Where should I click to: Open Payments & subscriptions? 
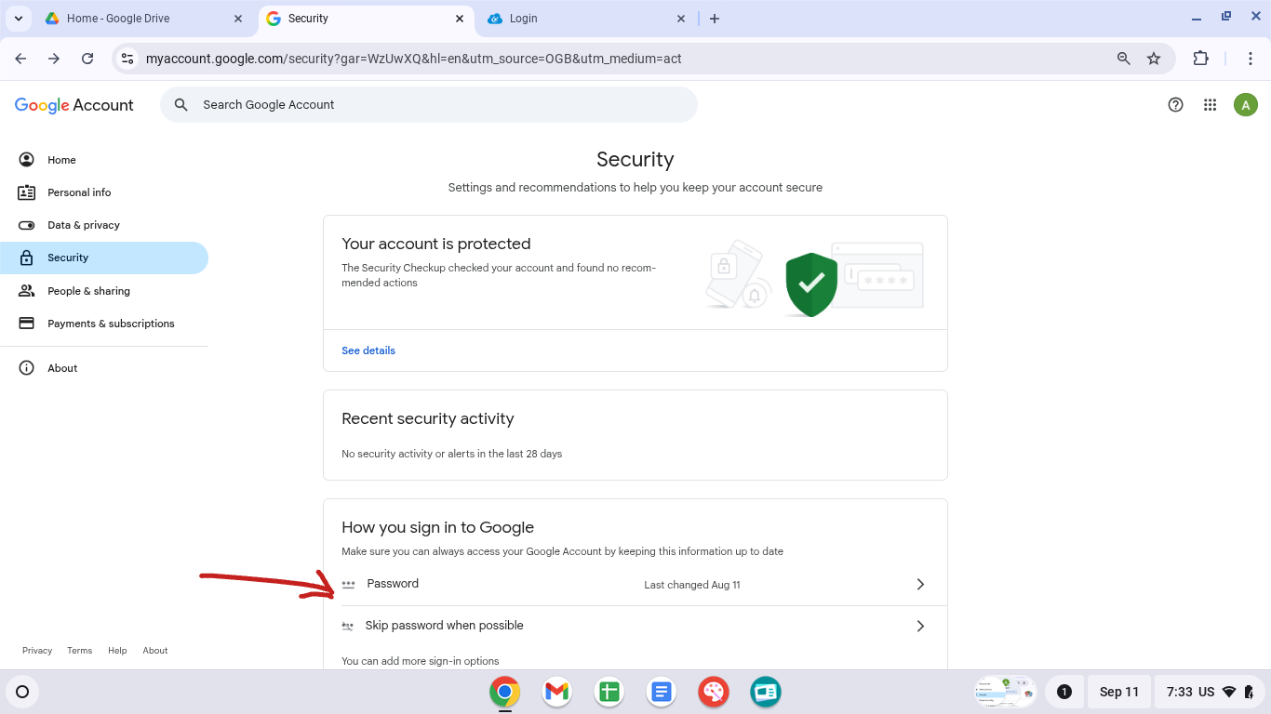[111, 323]
